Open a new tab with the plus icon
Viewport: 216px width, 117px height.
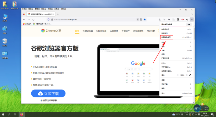click(58, 14)
